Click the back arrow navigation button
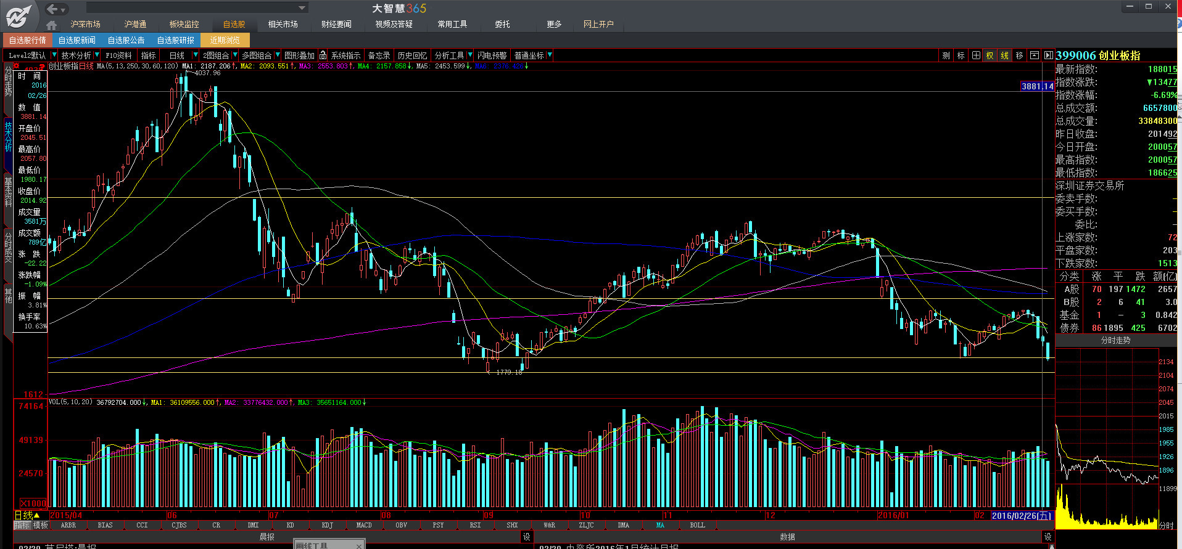The width and height of the screenshot is (1182, 549). [x=52, y=9]
